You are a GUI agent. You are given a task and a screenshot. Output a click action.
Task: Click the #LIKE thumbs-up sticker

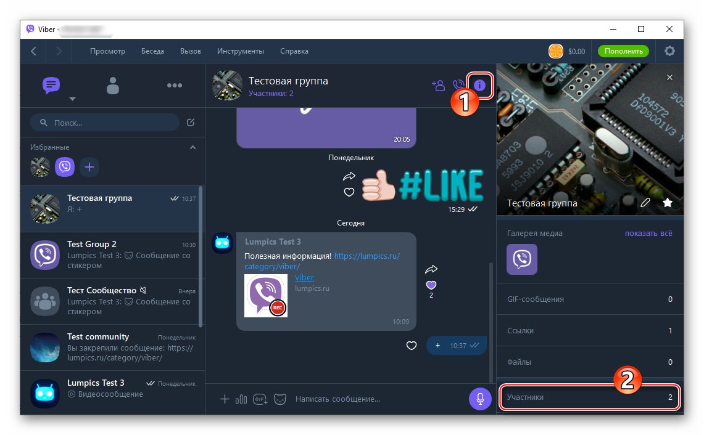pyautogui.click(x=423, y=185)
